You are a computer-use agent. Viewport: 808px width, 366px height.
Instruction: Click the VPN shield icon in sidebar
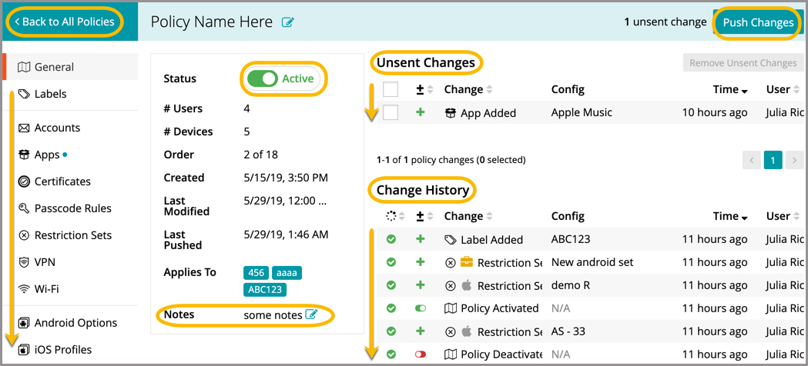[24, 262]
